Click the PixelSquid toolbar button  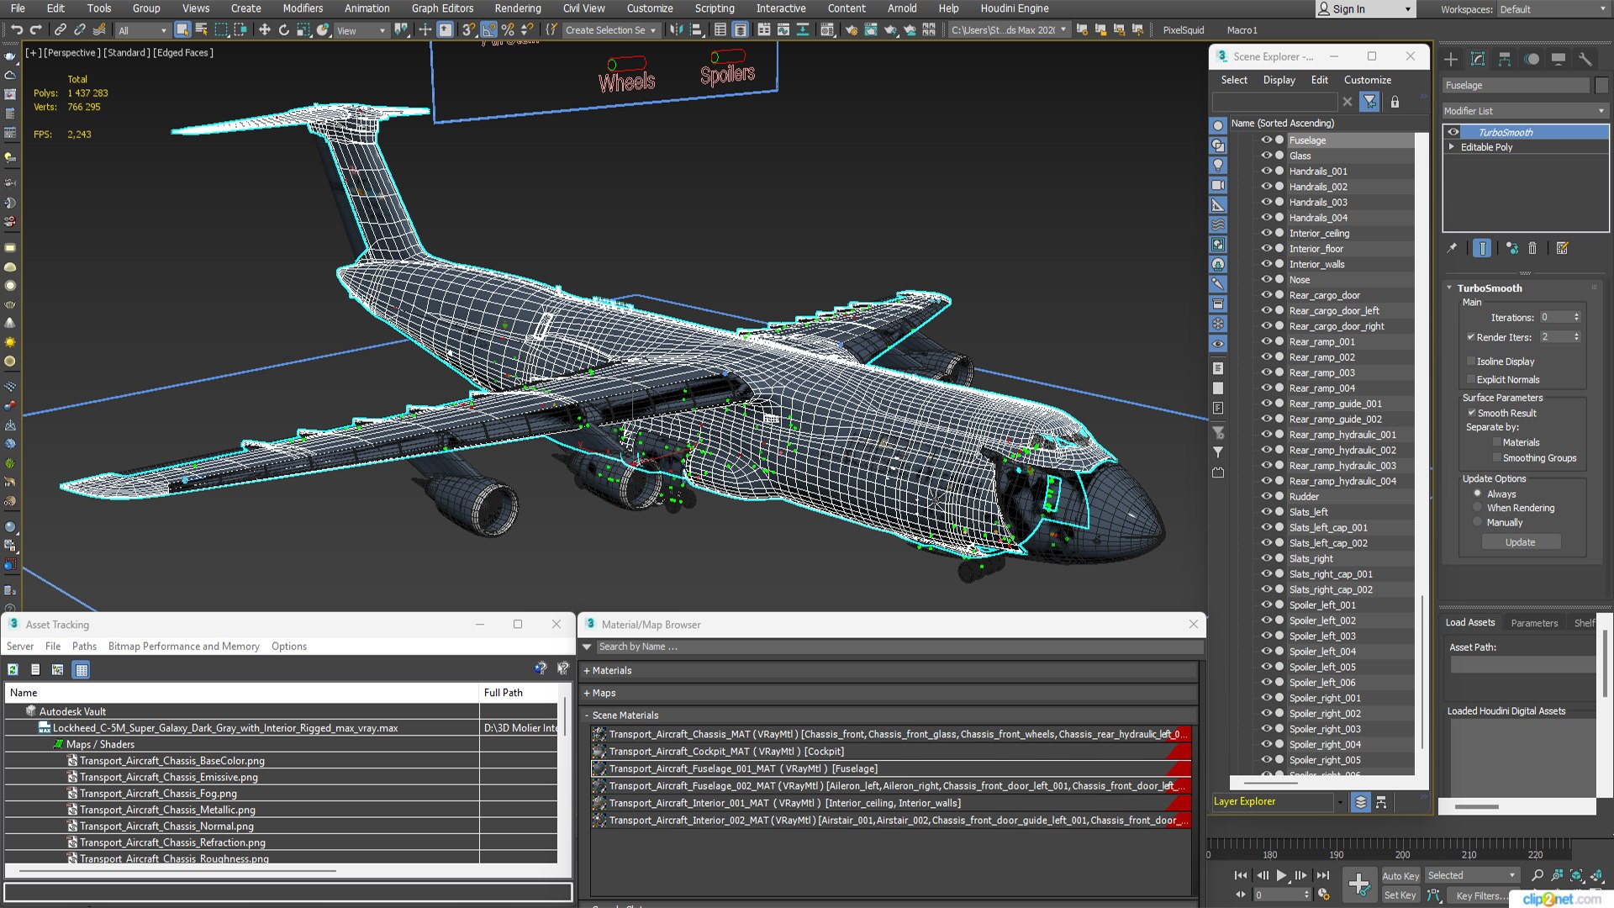pyautogui.click(x=1183, y=30)
